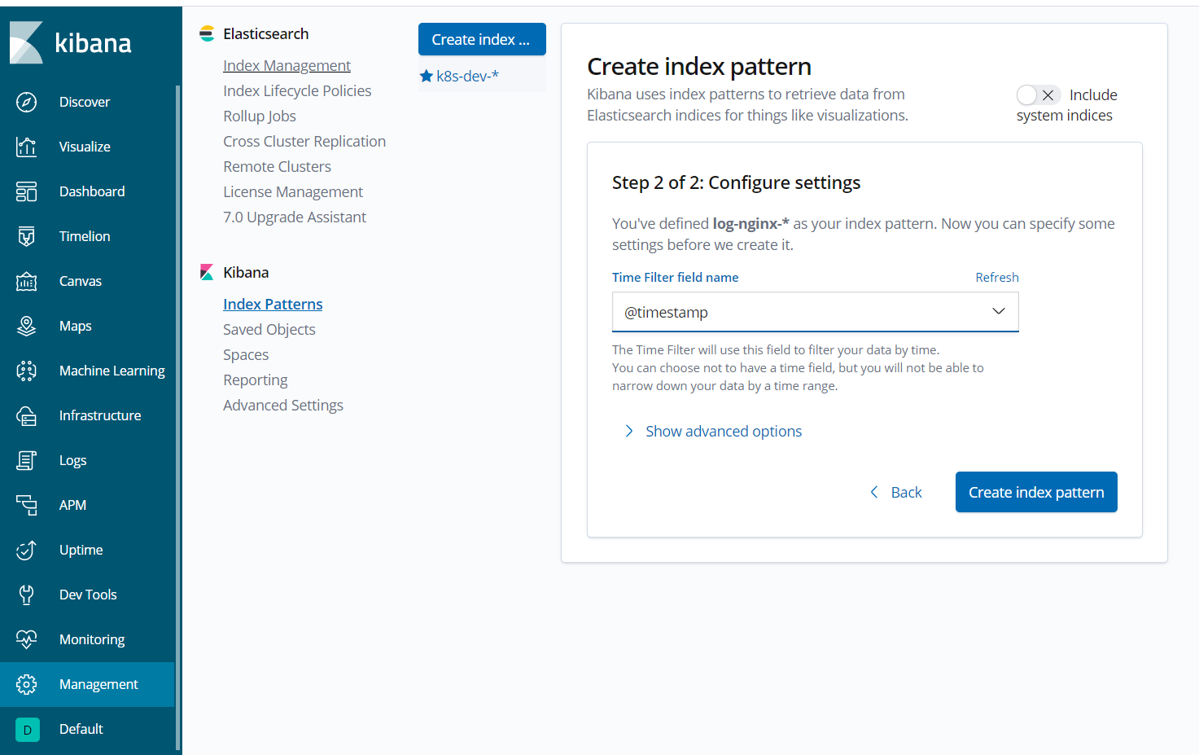Open Visualize via chart icon
Viewport: 1199px width, 755px height.
point(26,147)
